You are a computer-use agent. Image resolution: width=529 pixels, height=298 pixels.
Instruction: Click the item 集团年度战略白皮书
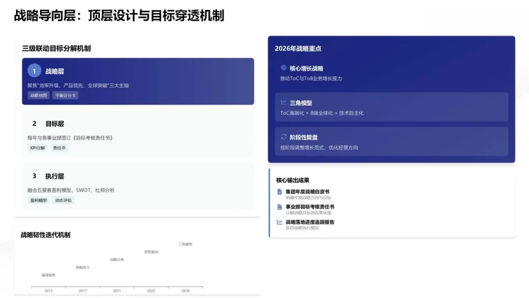click(x=307, y=191)
